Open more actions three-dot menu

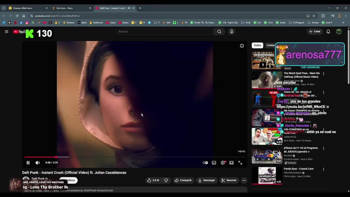pos(244,180)
